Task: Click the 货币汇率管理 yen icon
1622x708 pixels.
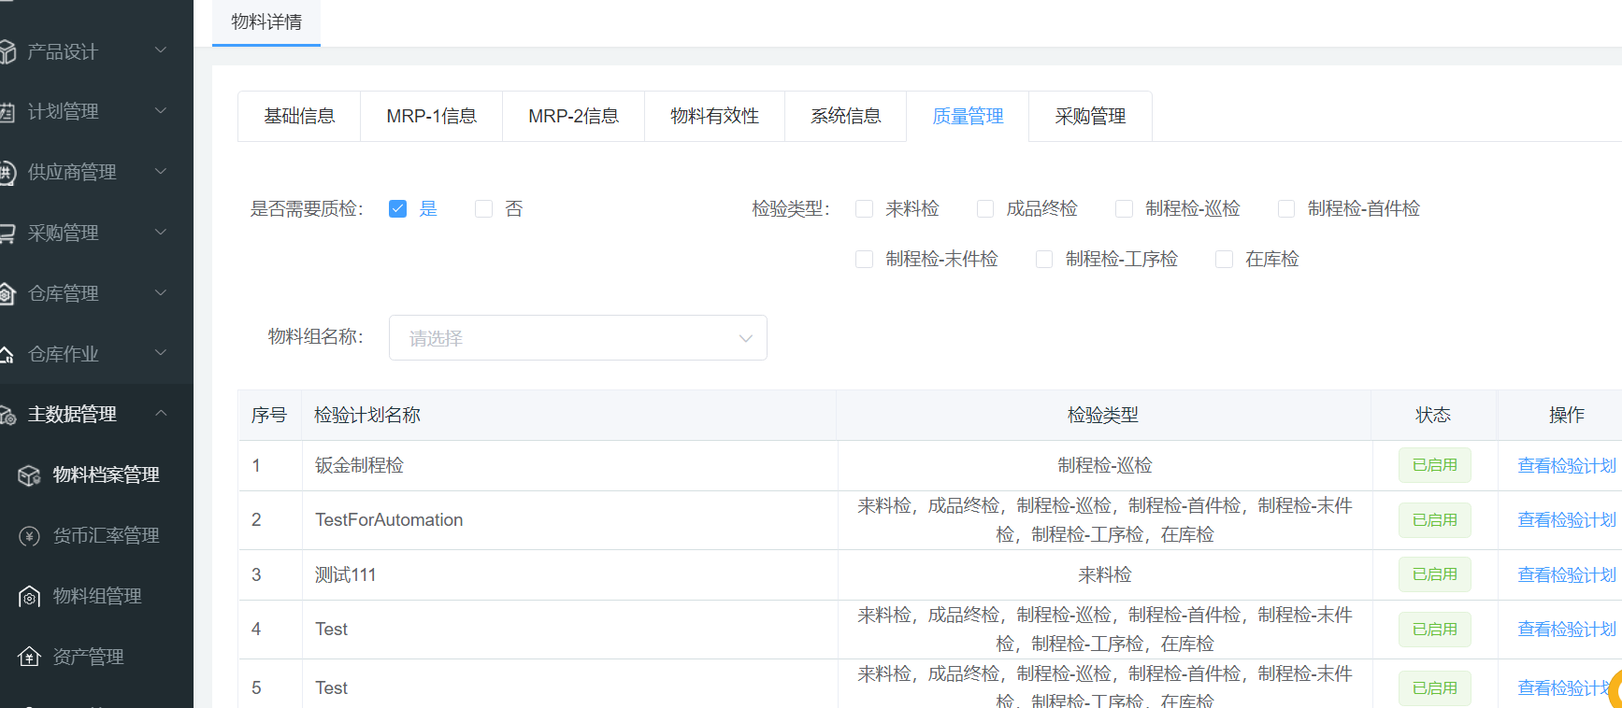Action: tap(29, 536)
